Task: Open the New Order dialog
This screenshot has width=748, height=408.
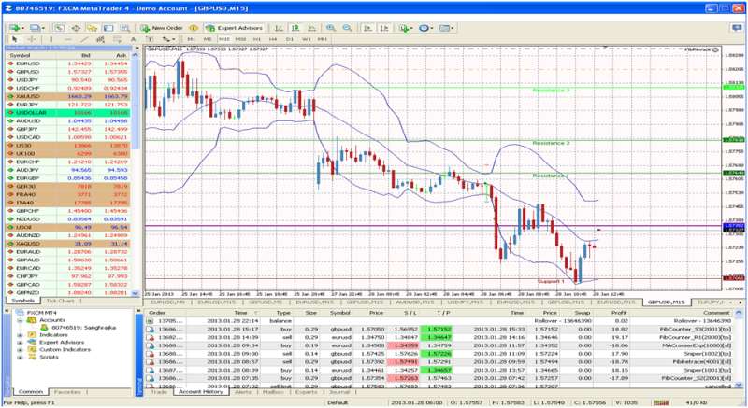Action: coord(161,28)
